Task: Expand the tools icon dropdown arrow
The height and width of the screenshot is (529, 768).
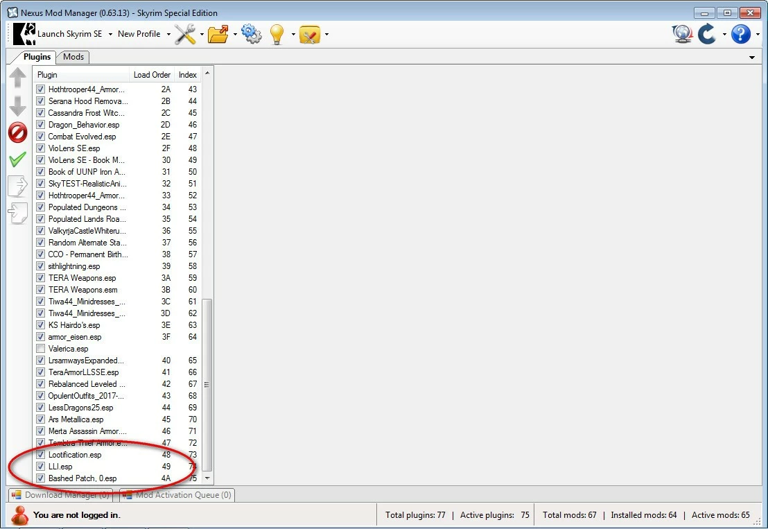Action: (202, 34)
